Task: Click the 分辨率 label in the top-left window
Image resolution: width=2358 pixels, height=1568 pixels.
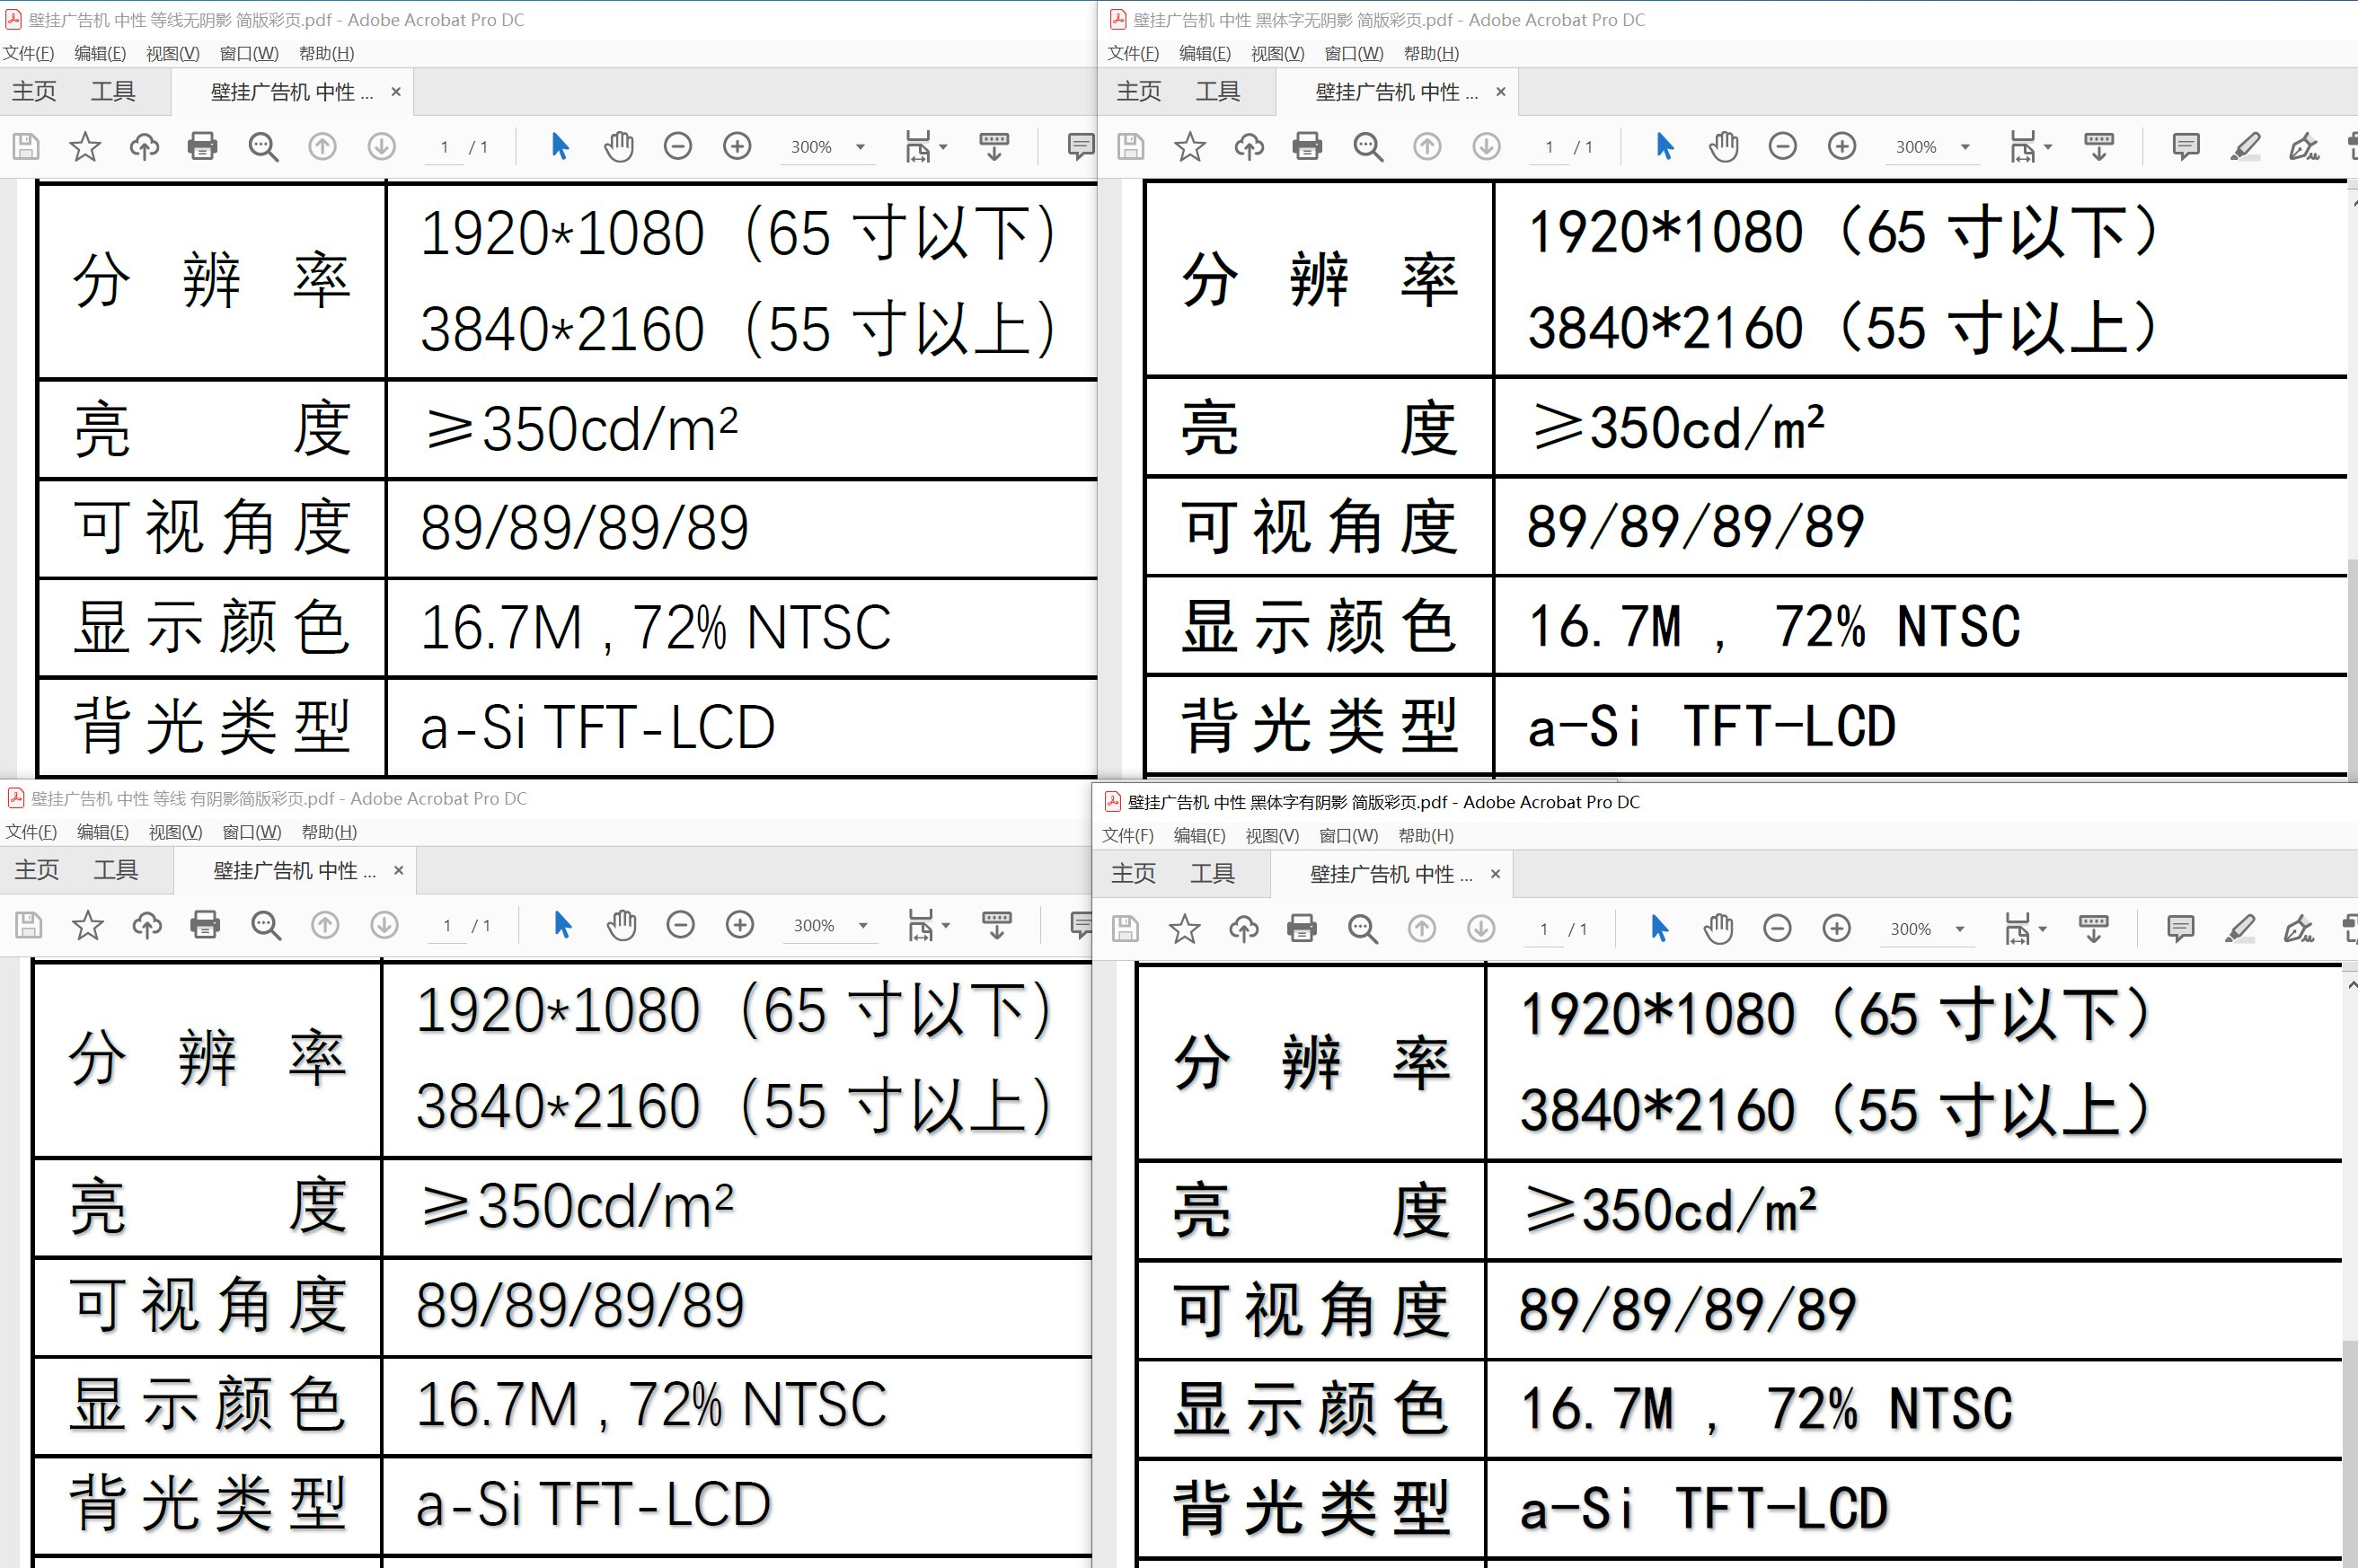Action: 211,281
